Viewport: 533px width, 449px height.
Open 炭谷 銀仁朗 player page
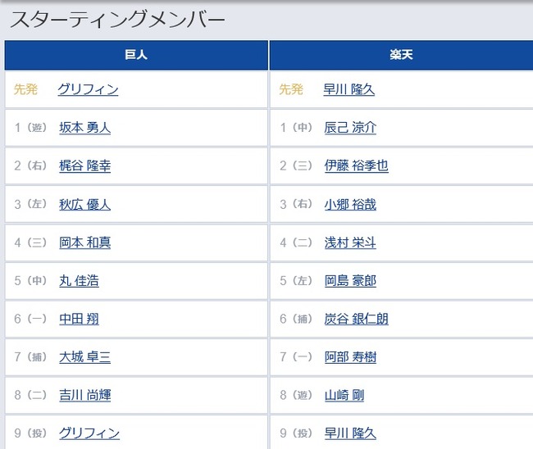click(x=356, y=319)
